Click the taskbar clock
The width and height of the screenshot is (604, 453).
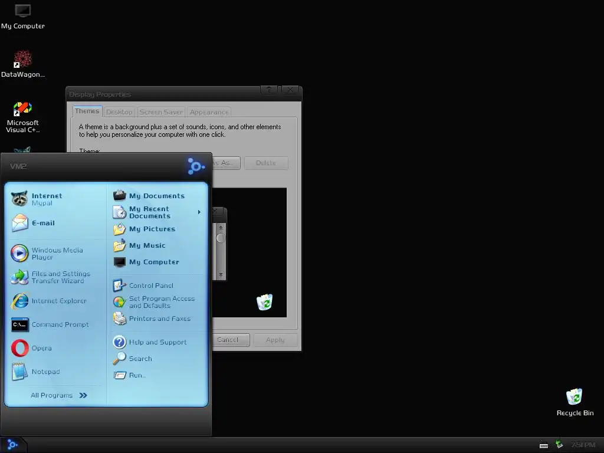[x=583, y=445]
